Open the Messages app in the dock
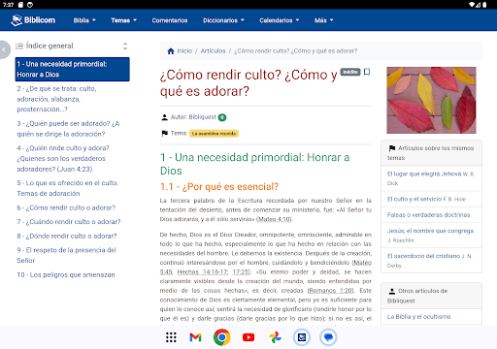 [328, 337]
